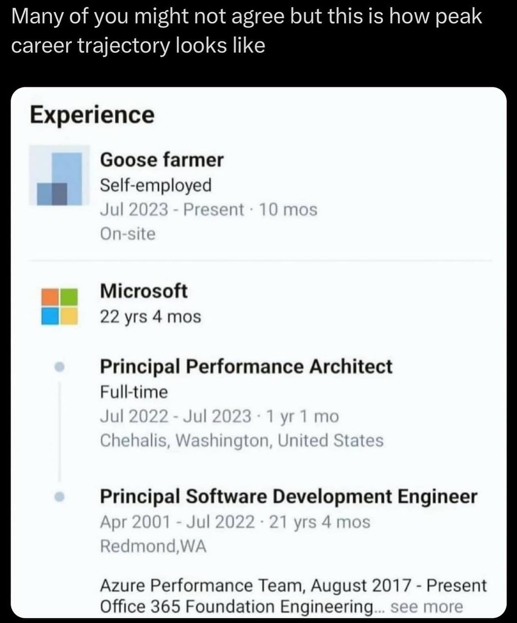
Task: Click the Experience section heading
Action: (x=92, y=115)
